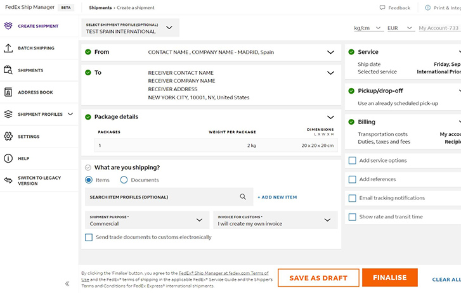Viewport: 461px width, 293px height.
Task: Open Address Book in sidebar
Action: pyautogui.click(x=36, y=92)
